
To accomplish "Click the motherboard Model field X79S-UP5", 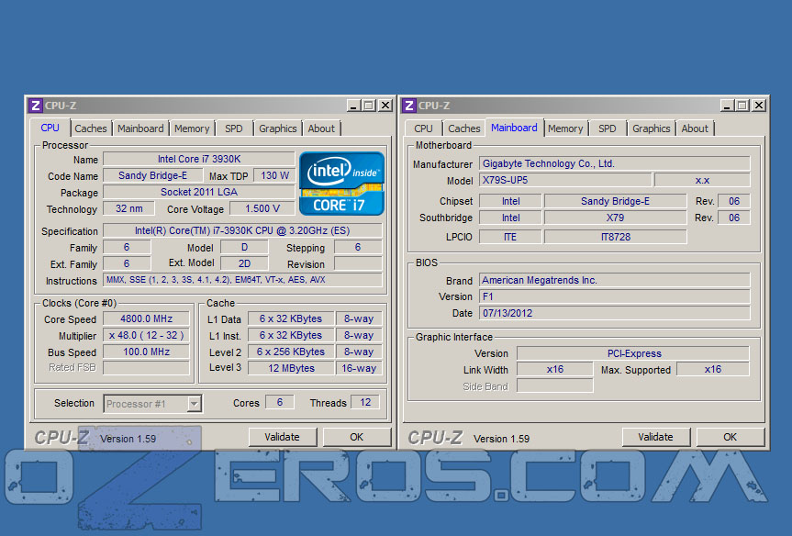I will (x=564, y=181).
